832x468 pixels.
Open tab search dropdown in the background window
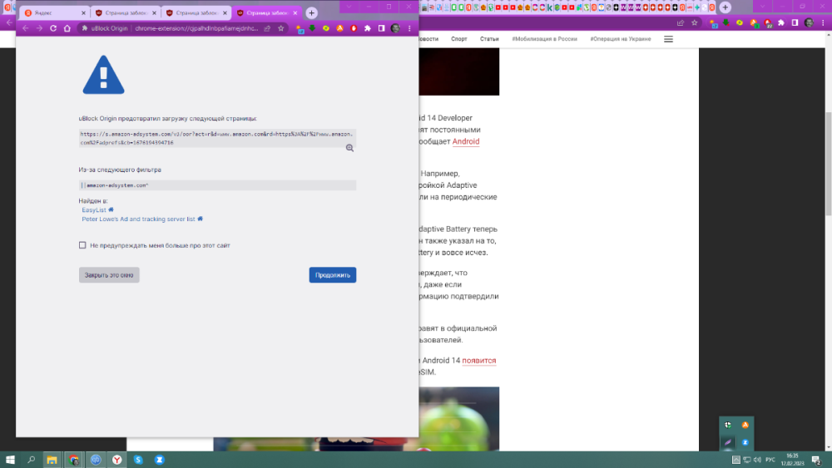[762, 7]
